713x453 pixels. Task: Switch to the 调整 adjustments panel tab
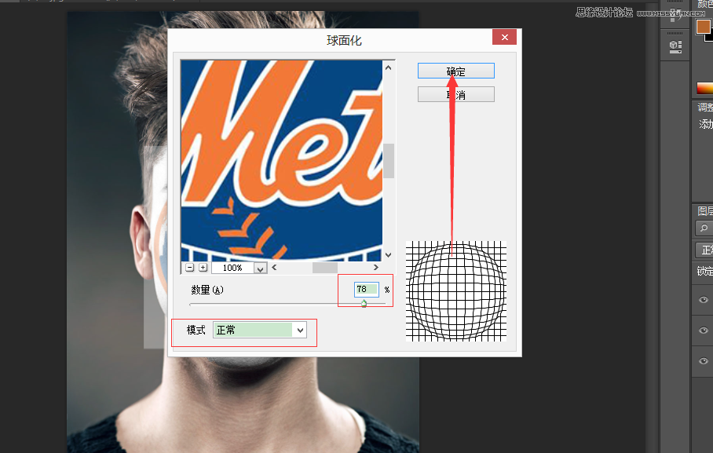[705, 108]
